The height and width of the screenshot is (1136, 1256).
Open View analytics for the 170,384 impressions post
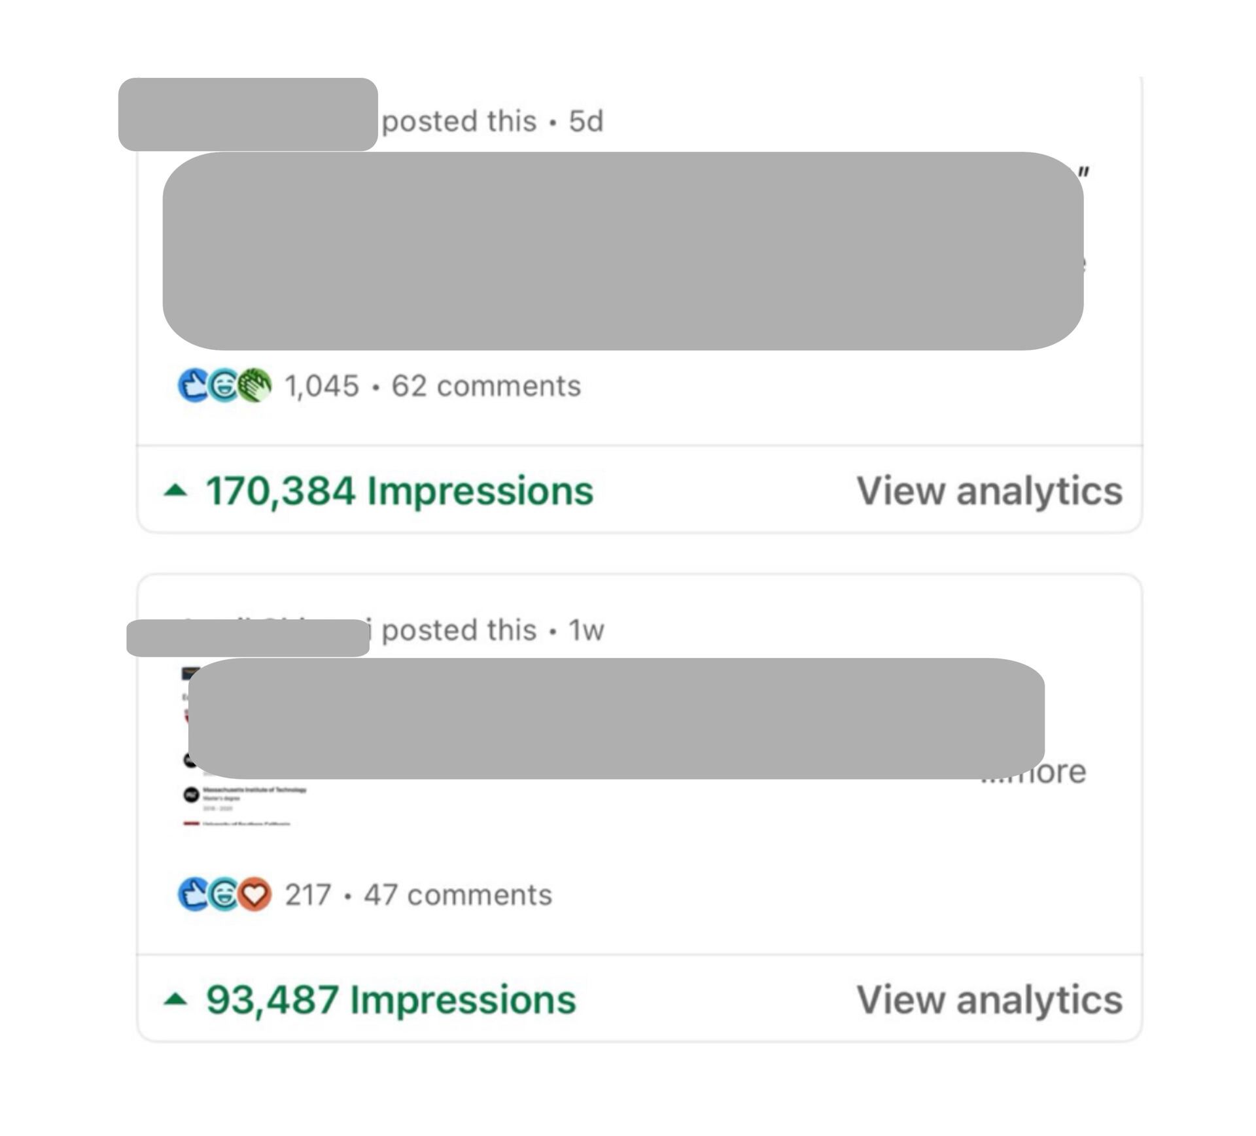click(989, 491)
